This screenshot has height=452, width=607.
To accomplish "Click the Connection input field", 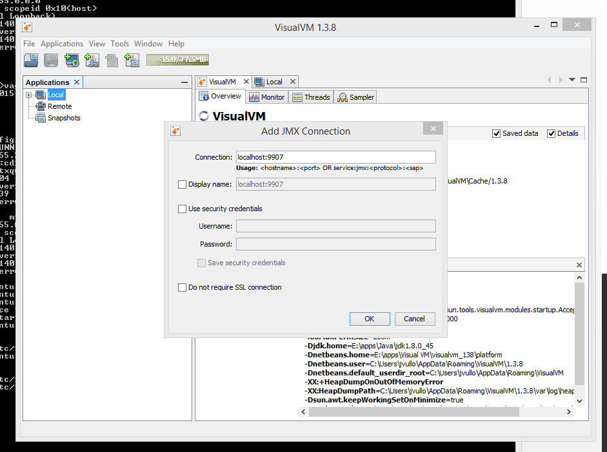I will (x=335, y=156).
